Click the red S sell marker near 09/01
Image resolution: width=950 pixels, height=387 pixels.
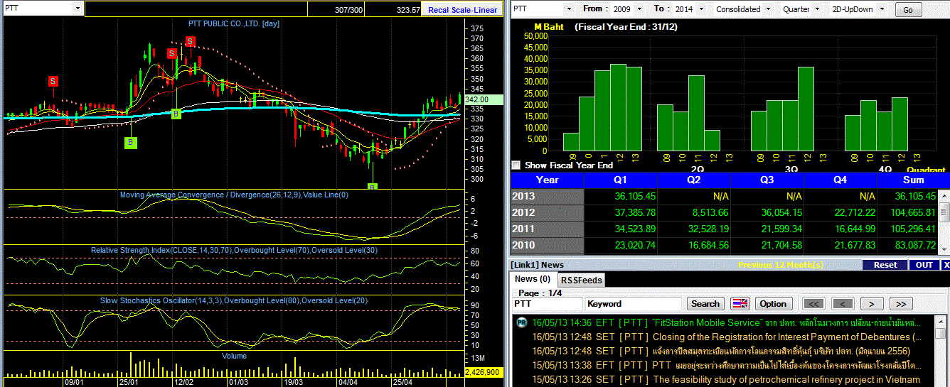[x=53, y=81]
